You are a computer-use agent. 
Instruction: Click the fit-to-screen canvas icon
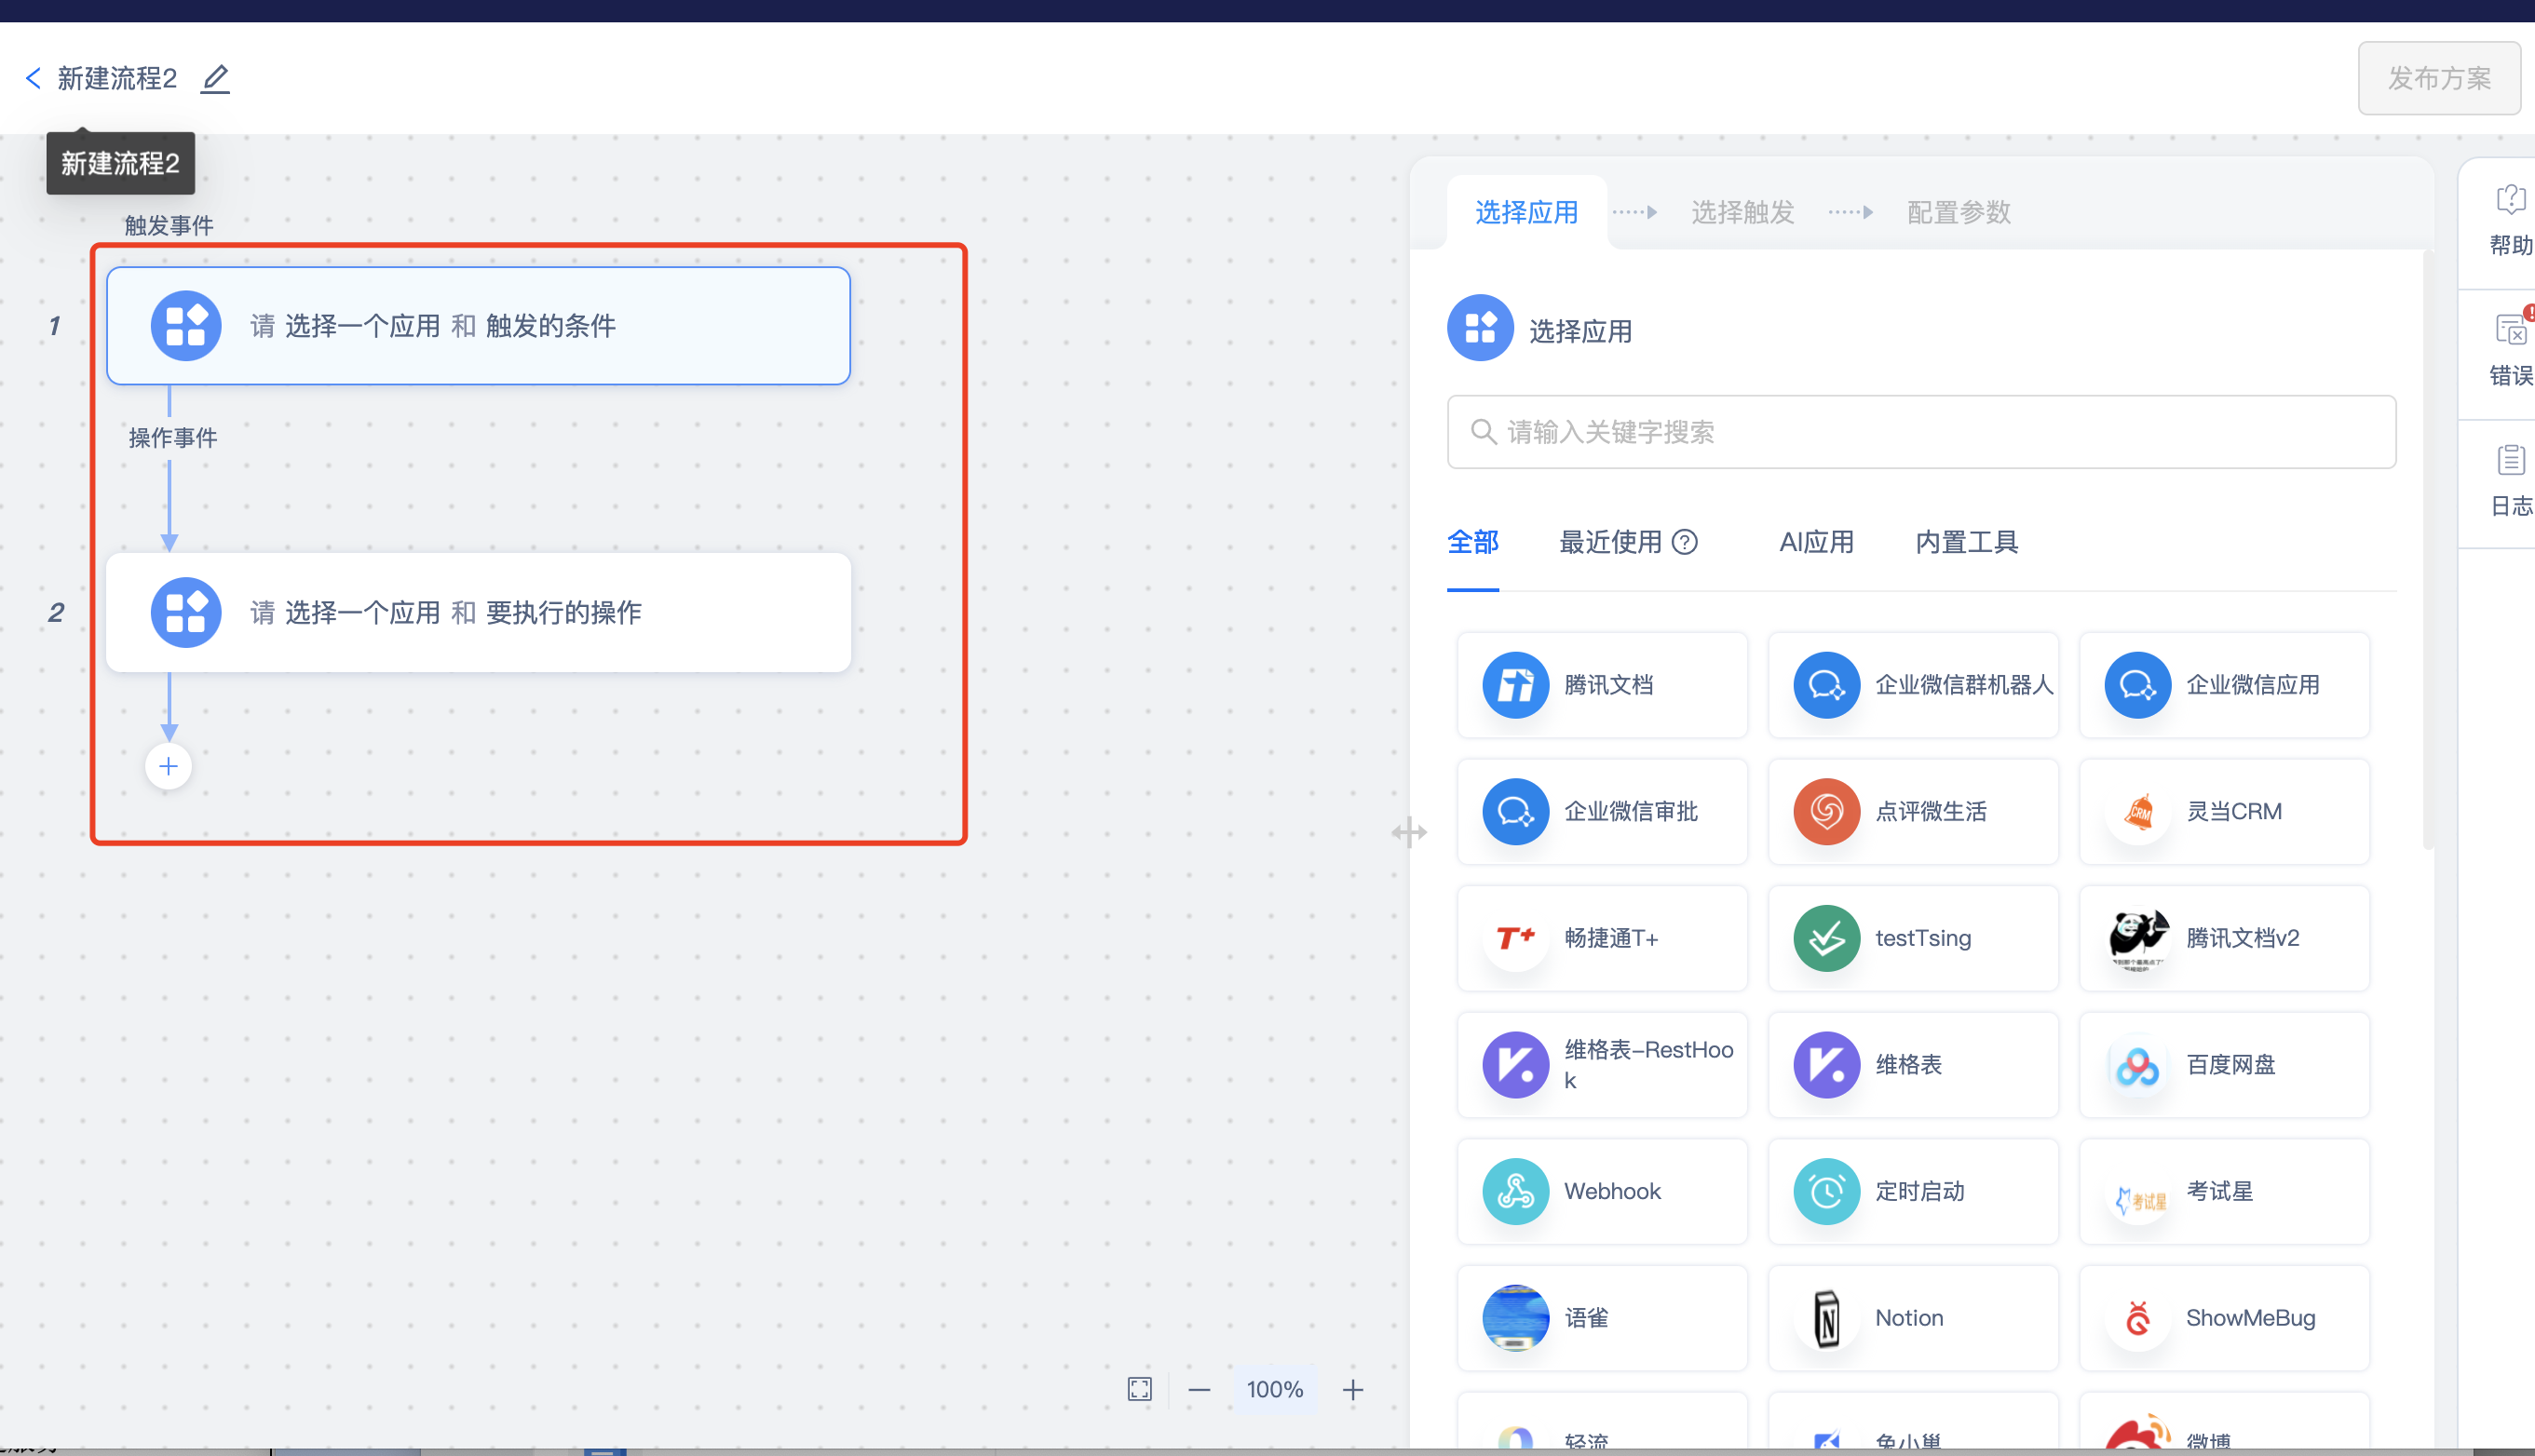[1140, 1390]
